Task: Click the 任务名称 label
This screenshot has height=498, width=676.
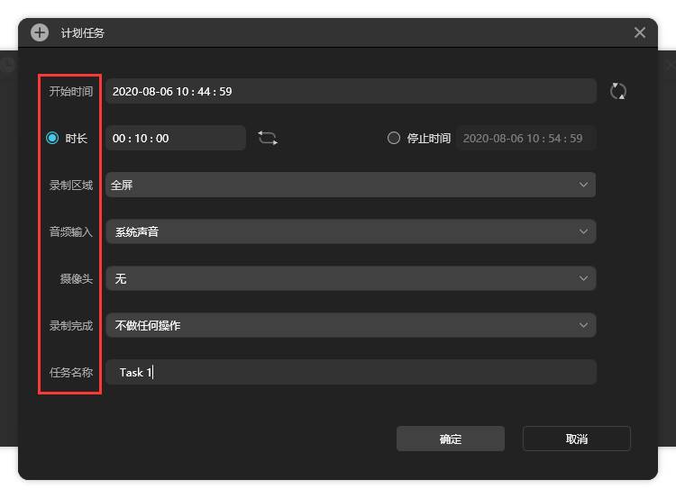Action: click(70, 372)
